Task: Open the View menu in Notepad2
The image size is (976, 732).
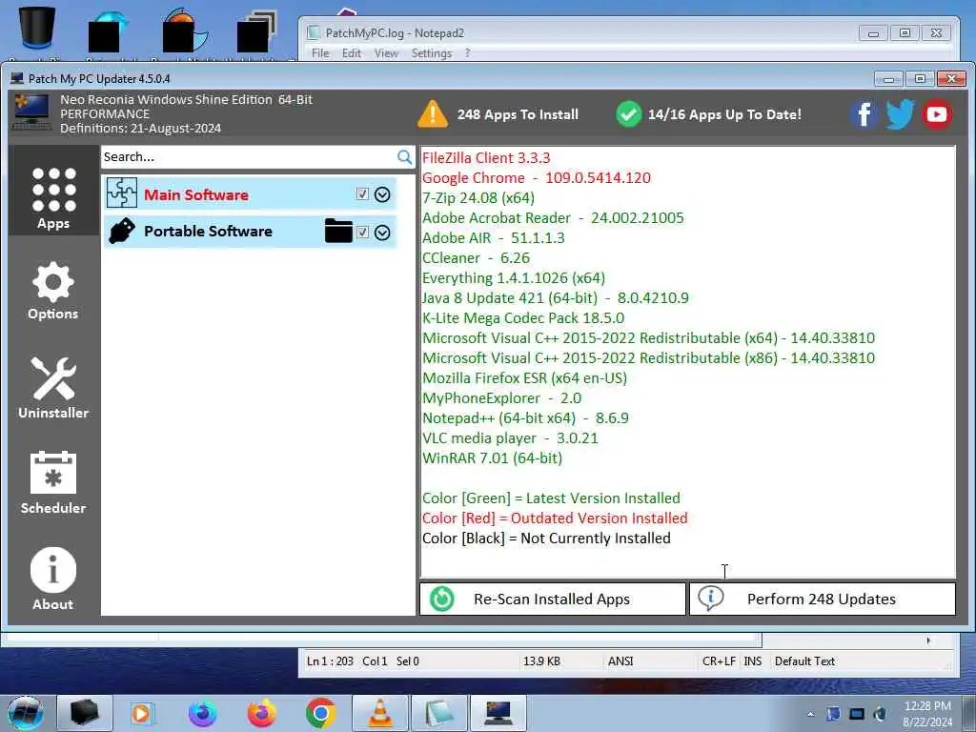Action: [x=386, y=53]
